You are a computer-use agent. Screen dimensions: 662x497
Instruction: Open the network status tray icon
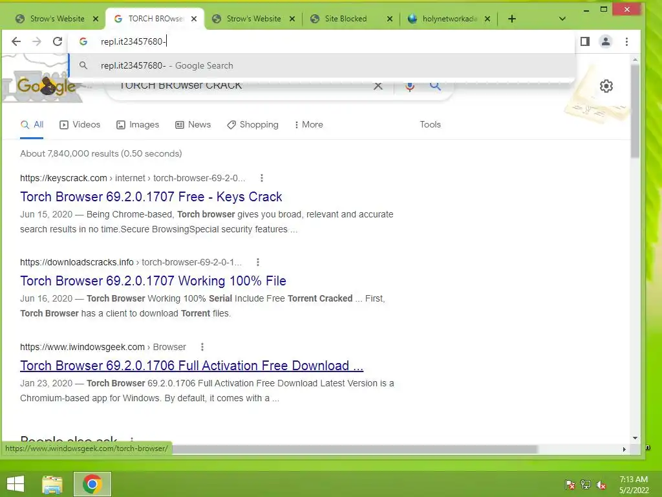click(x=586, y=485)
